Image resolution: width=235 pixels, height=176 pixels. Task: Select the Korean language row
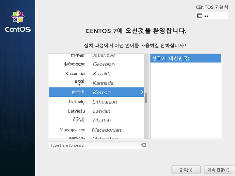(x=97, y=92)
